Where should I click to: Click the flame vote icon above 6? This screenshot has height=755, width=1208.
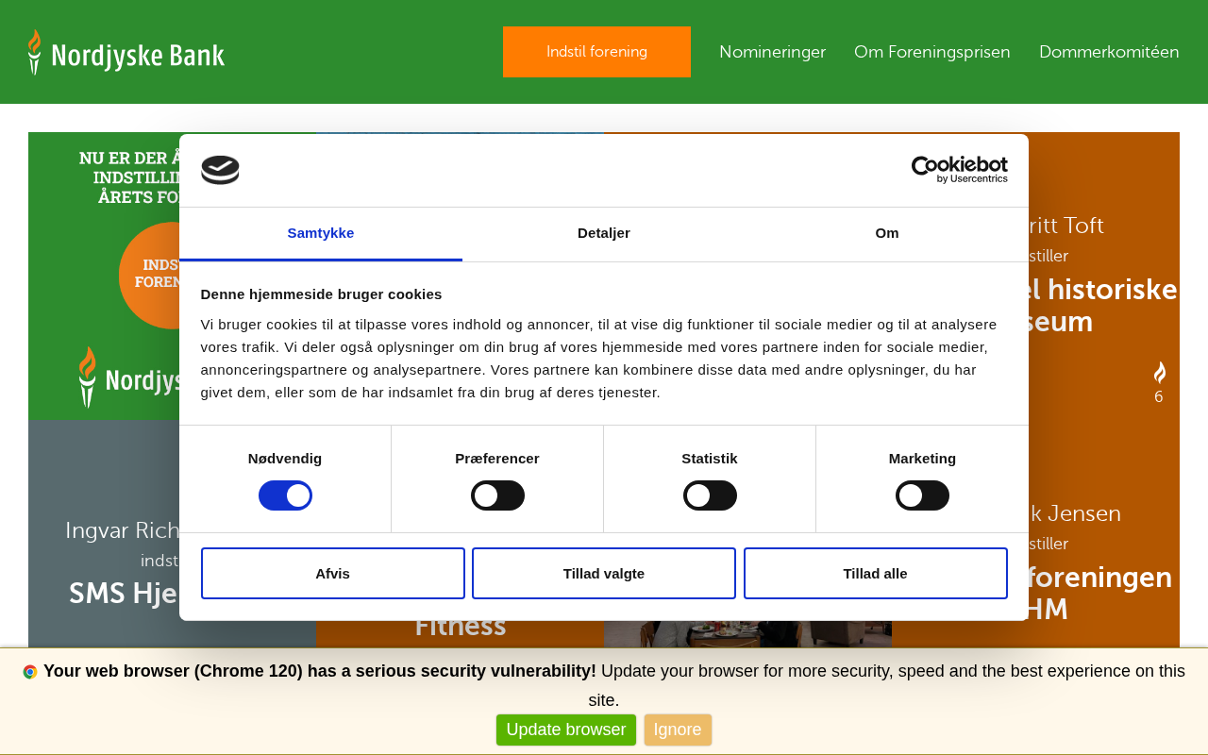[x=1159, y=373]
